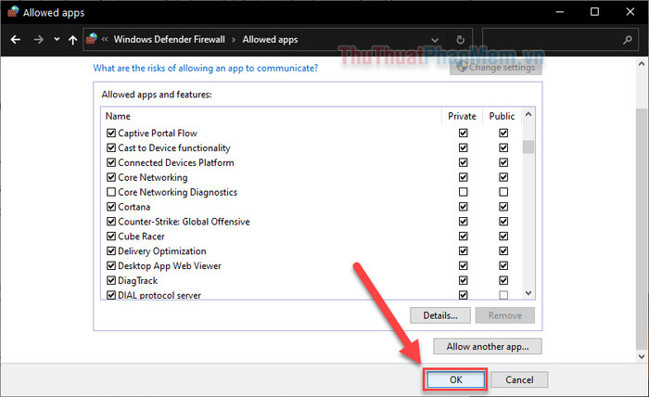Select Allowed apps breadcrumb segment
Viewport: 649px width, 397px height.
coord(270,39)
